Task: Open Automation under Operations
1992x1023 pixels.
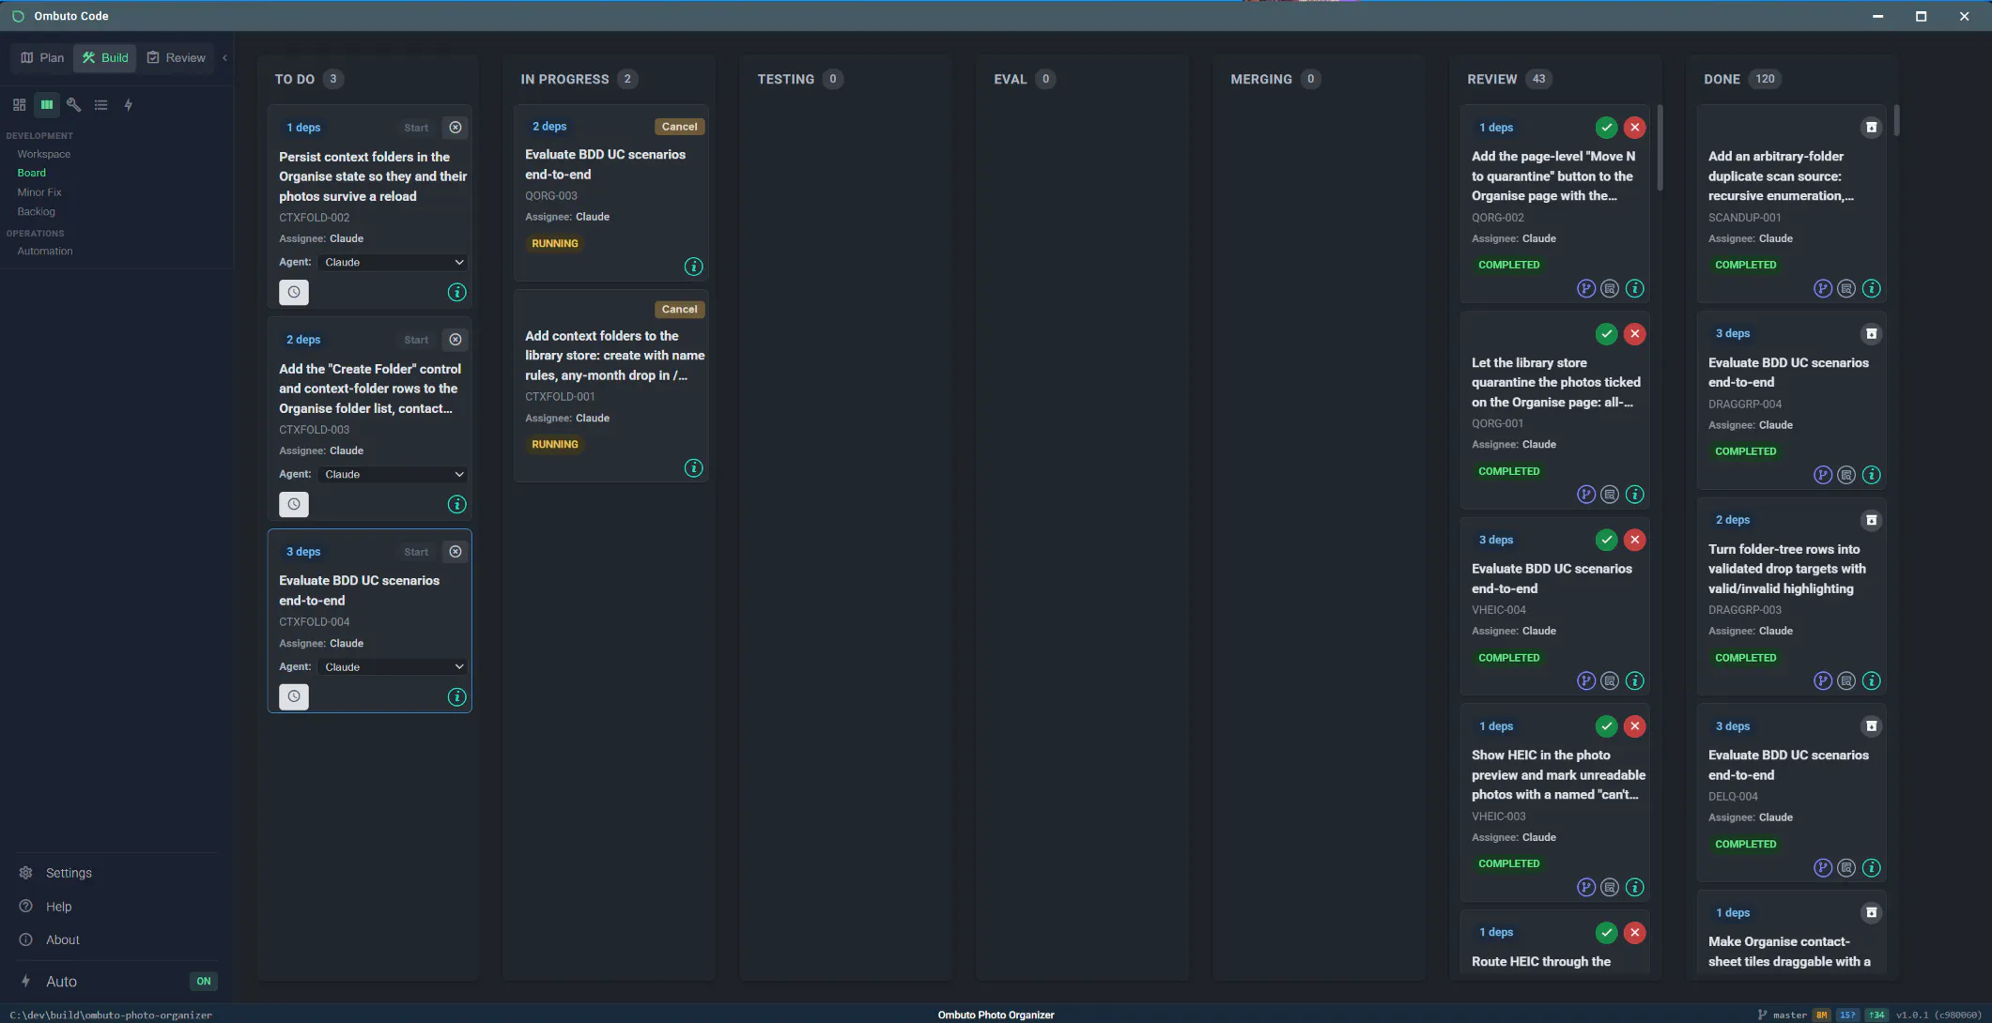Action: [44, 252]
